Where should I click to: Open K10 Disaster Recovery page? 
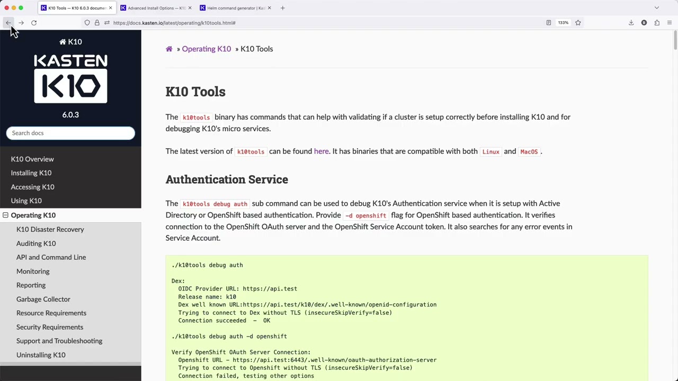pyautogui.click(x=50, y=229)
